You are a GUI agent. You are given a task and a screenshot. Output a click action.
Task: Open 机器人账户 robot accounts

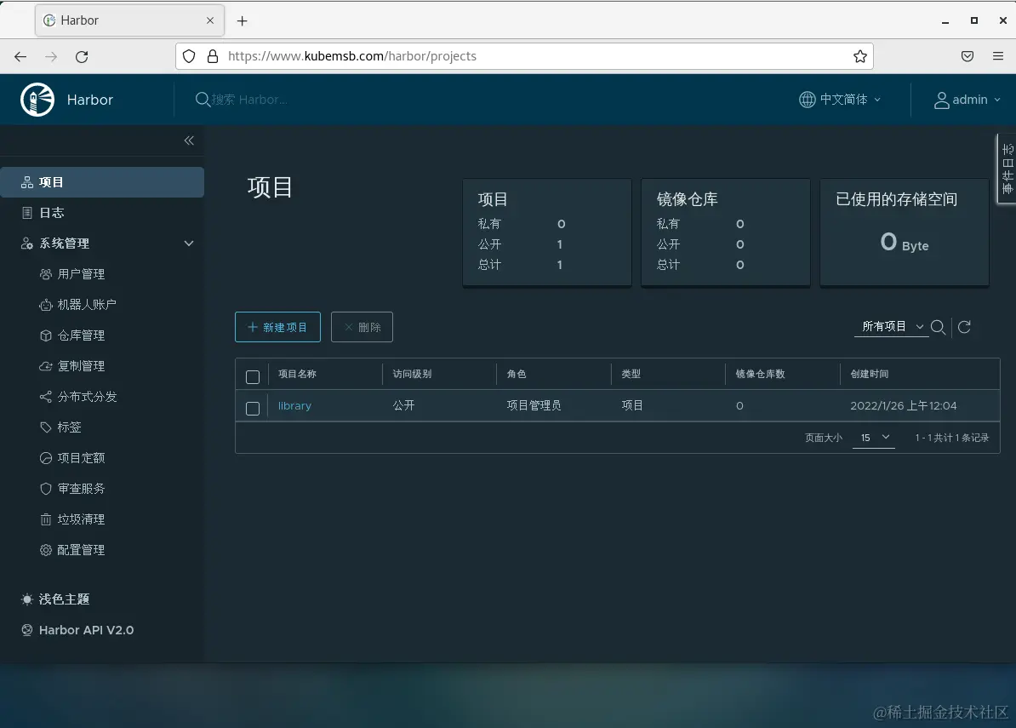coord(87,305)
